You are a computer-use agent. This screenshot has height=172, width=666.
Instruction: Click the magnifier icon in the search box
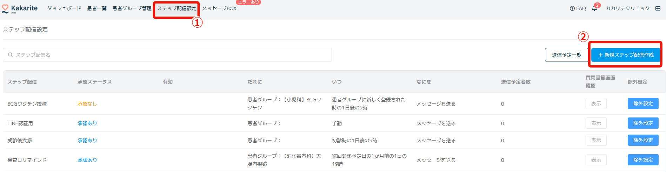(x=11, y=55)
